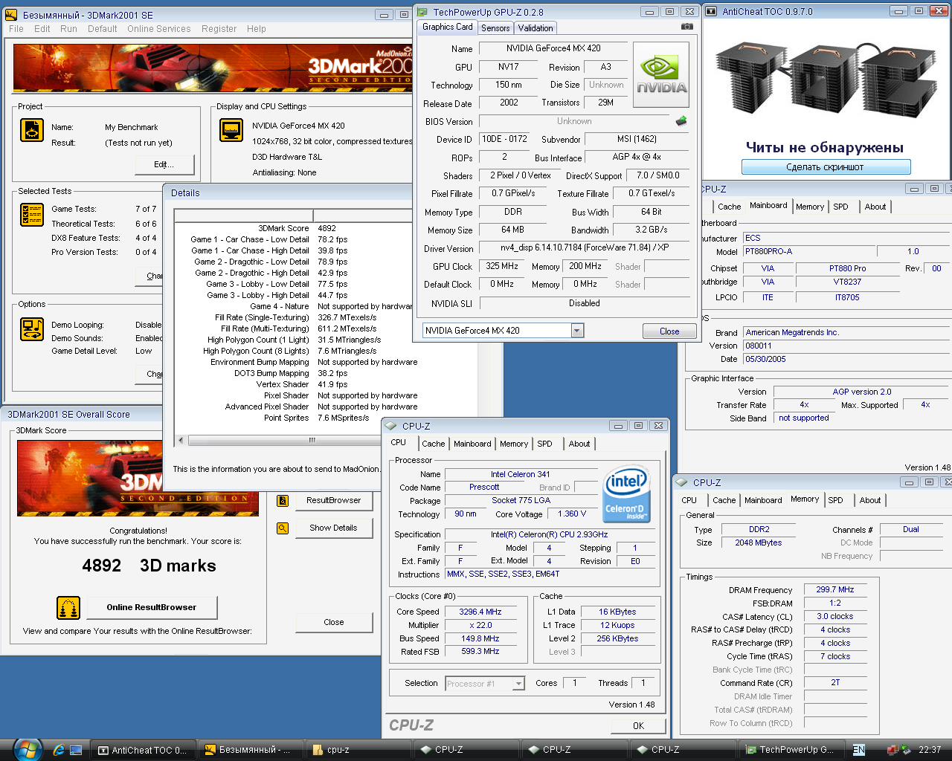Click the Intel Celeron D logo
Screen dimensions: 952x761
coord(627,493)
